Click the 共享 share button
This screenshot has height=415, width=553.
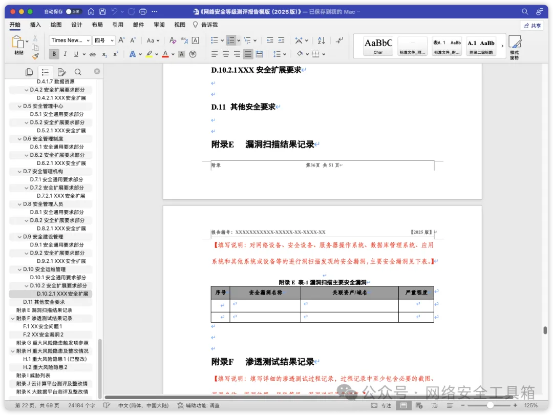531,26
